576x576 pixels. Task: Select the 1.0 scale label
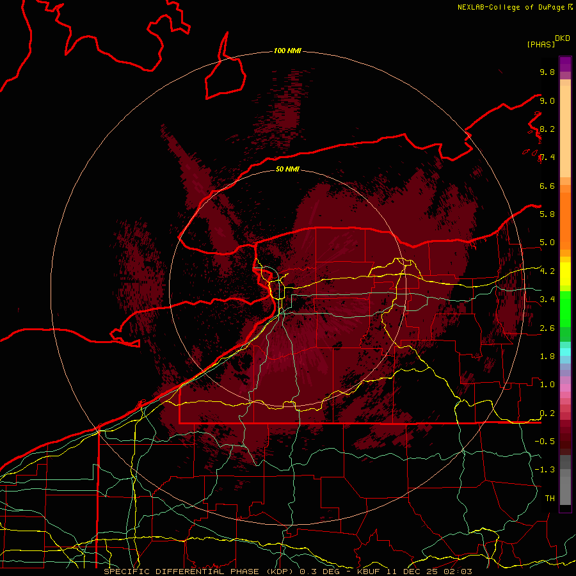coord(547,385)
